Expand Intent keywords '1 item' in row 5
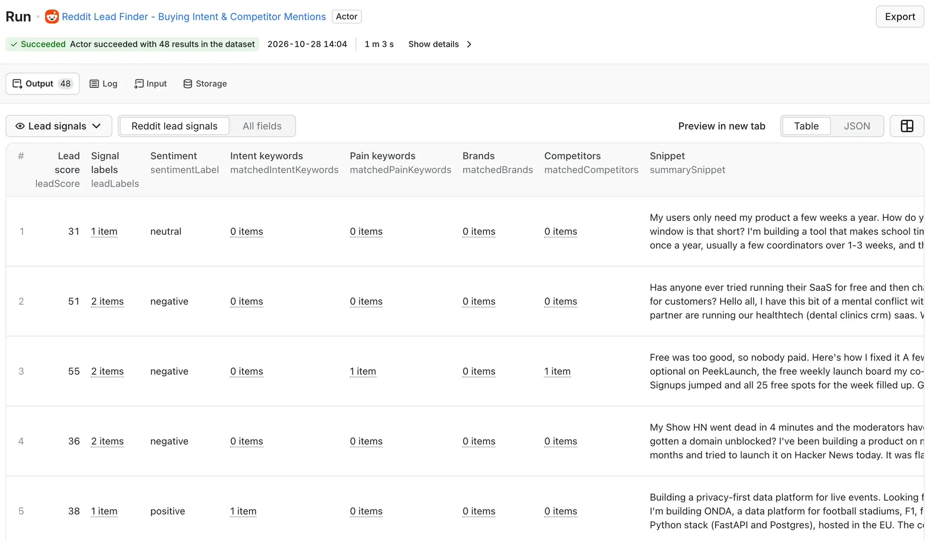930x540 pixels. pos(243,511)
